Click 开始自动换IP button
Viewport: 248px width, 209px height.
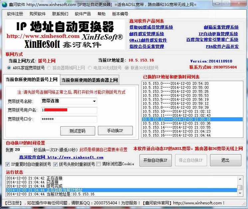tap(155, 160)
